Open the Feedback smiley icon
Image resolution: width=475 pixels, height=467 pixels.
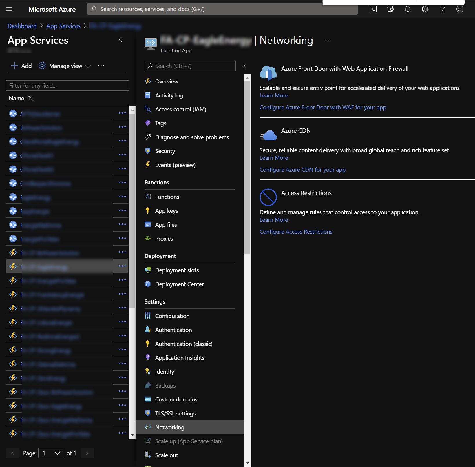460,9
